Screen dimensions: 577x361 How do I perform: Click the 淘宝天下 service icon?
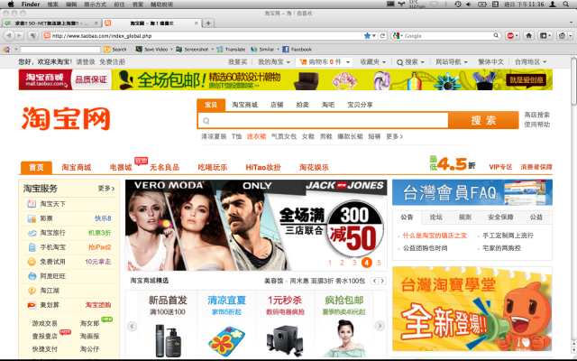32,204
